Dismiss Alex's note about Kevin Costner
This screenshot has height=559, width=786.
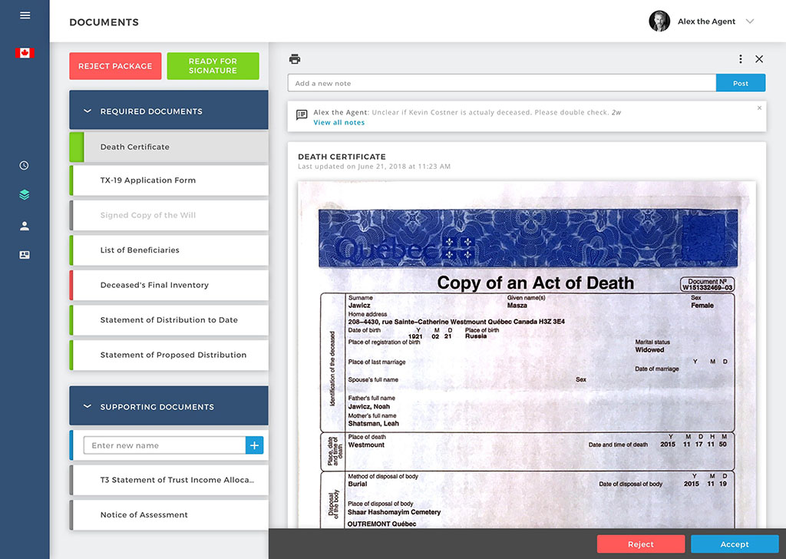(x=761, y=108)
